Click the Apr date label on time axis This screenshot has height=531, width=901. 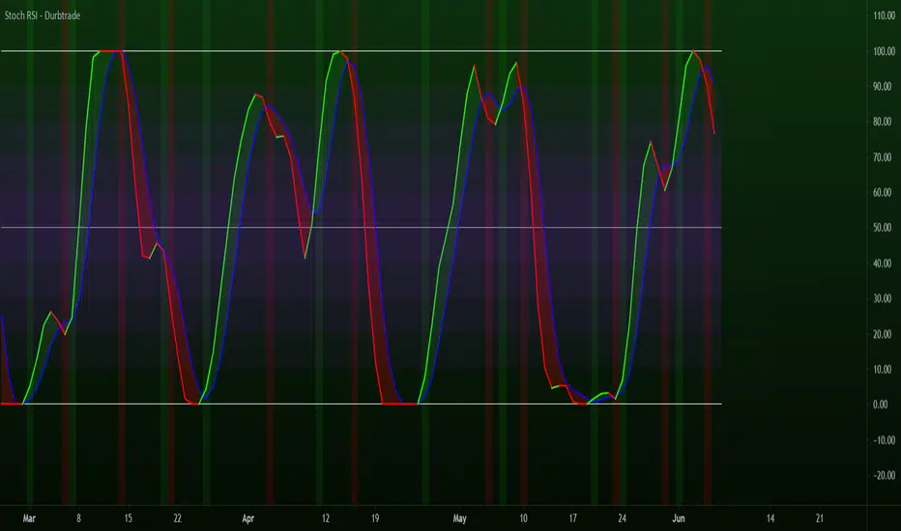tap(247, 518)
